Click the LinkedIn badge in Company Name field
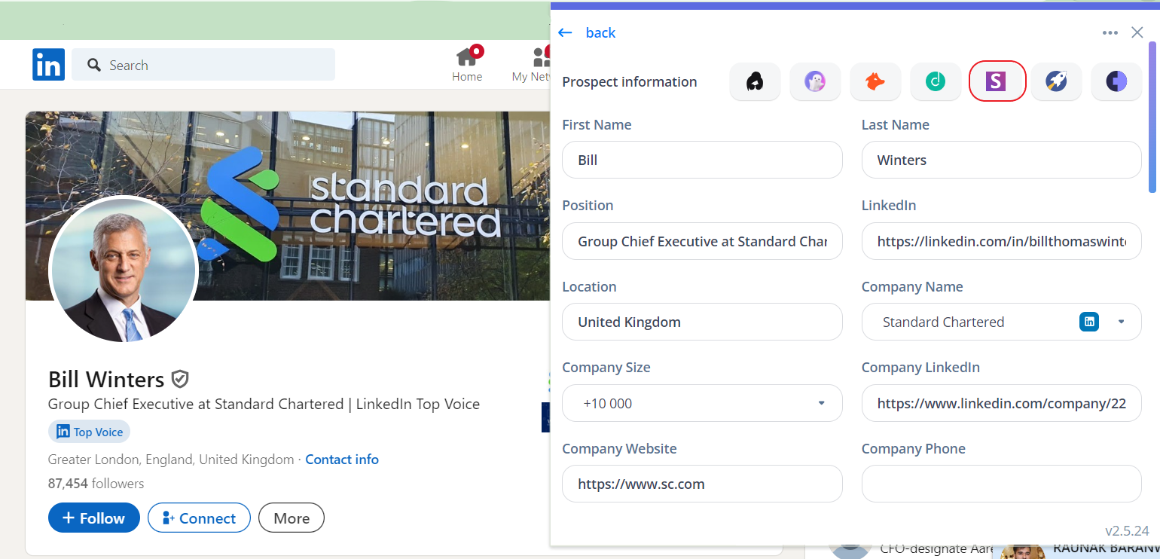The image size is (1160, 559). (x=1089, y=322)
